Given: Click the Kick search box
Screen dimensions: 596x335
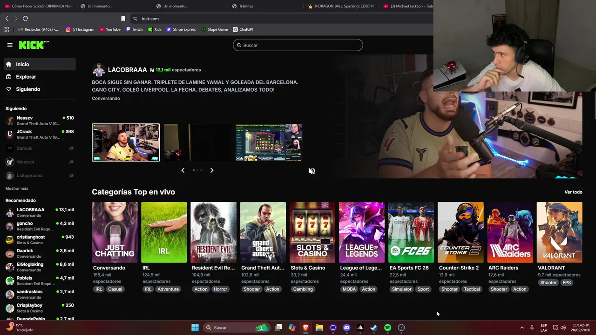Looking at the screenshot, I should (298, 45).
